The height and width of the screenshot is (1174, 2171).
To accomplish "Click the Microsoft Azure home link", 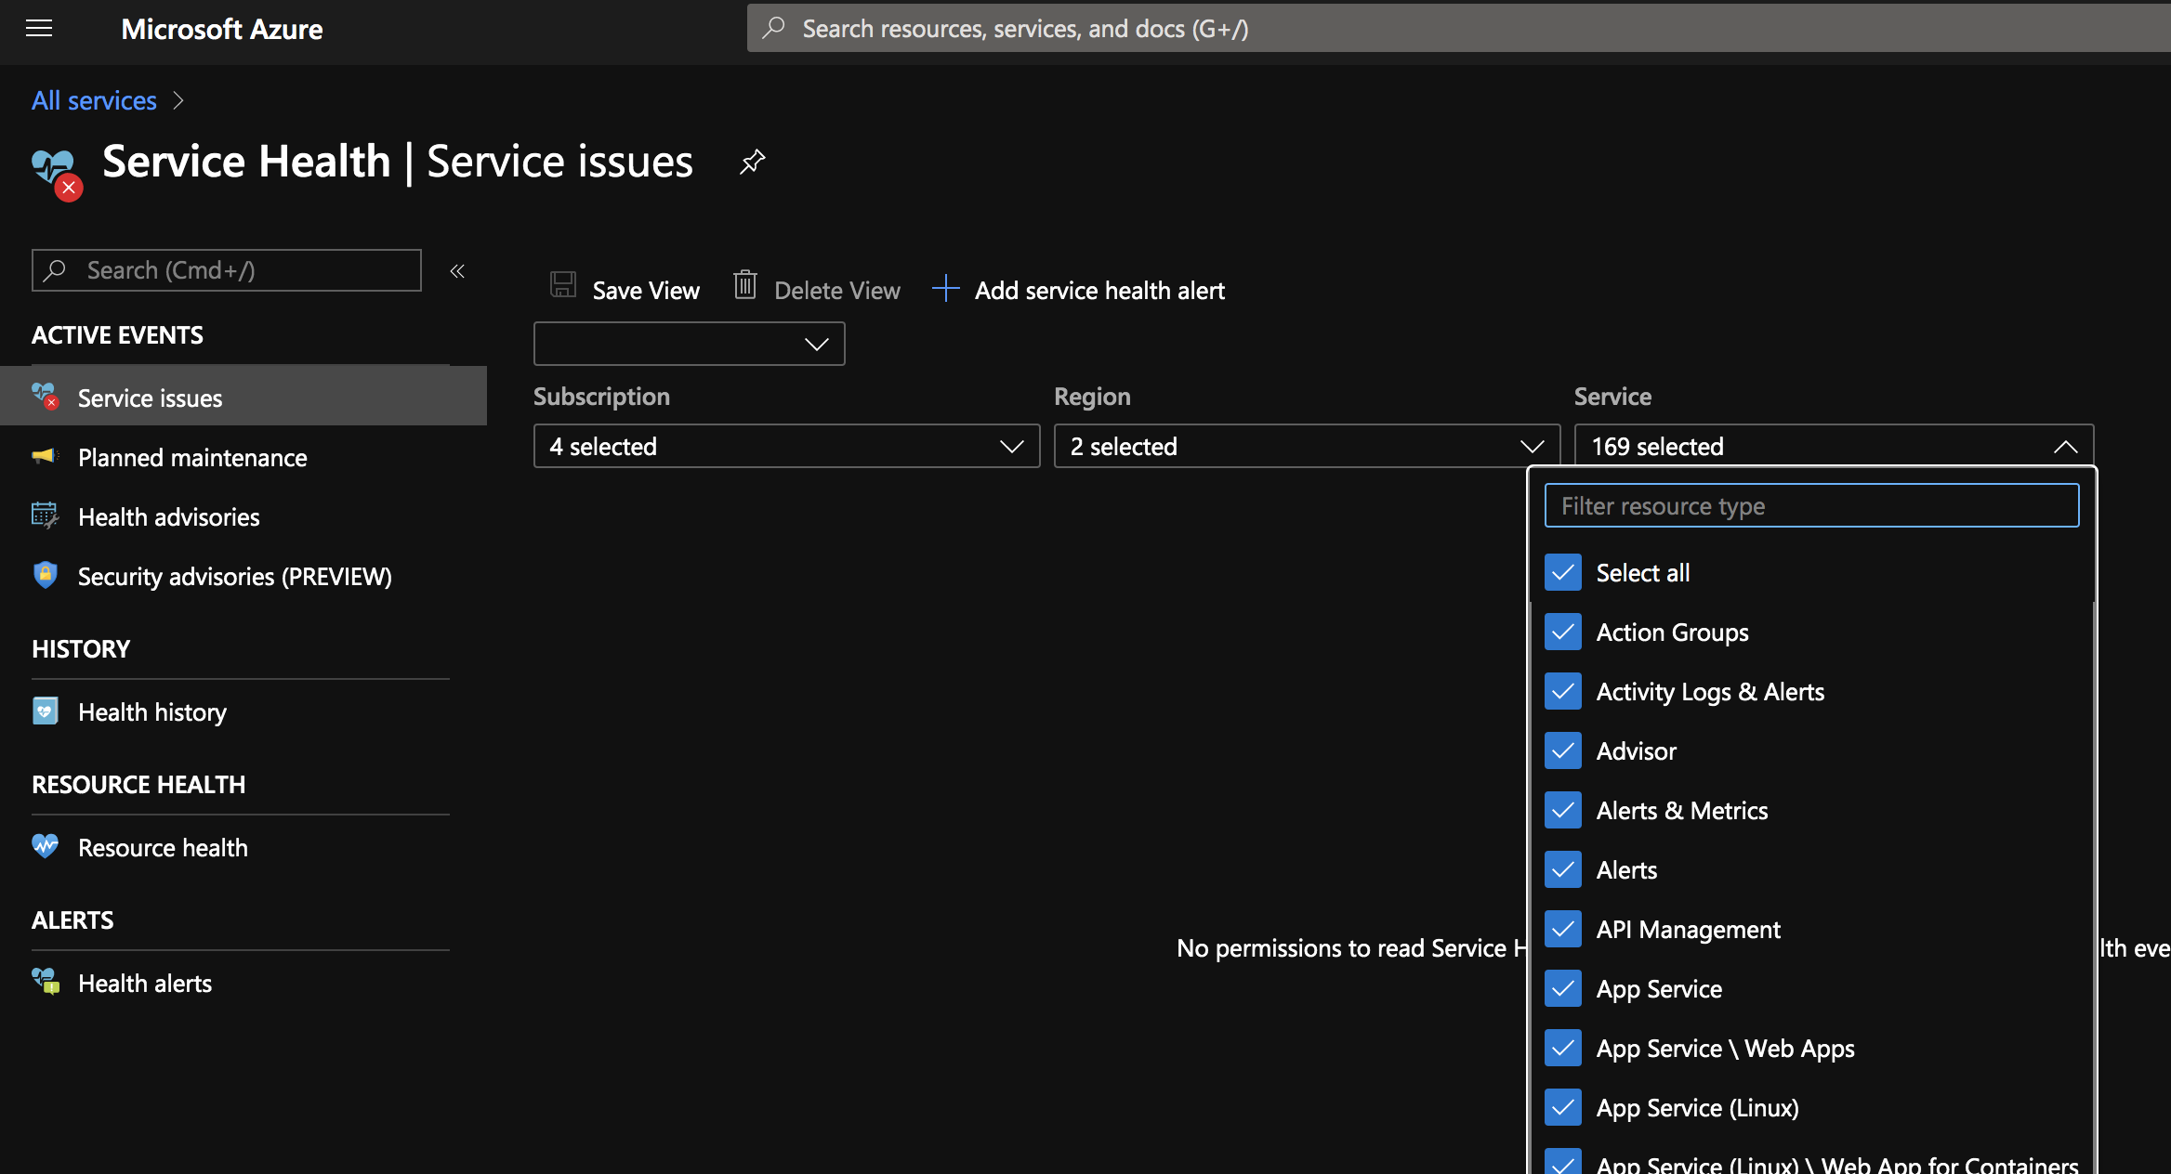I will click(221, 29).
